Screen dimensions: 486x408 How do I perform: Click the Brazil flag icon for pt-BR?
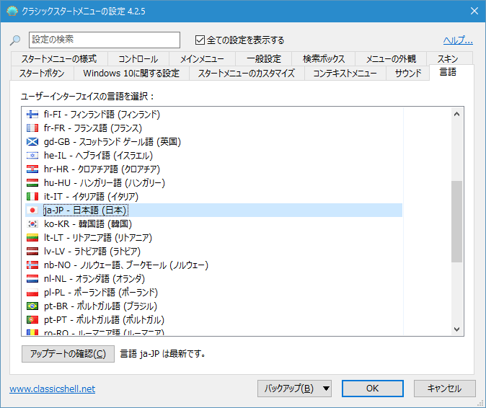(32, 306)
